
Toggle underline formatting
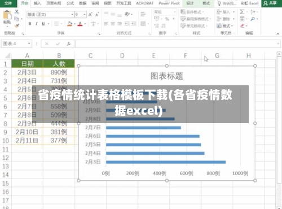[x=43, y=24]
